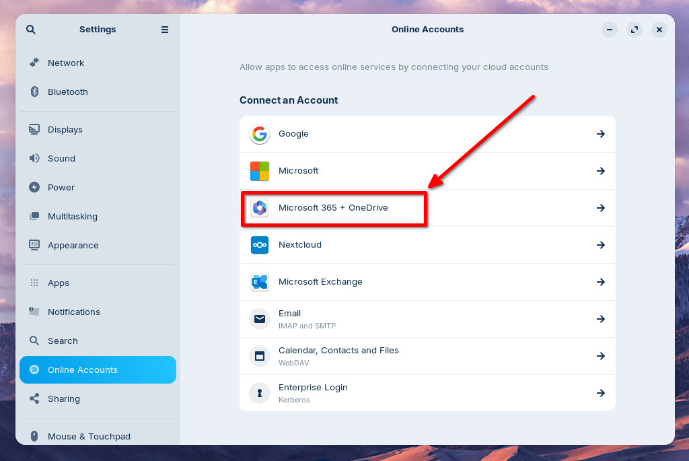Viewport: 689px width, 461px height.
Task: Click the Google logo icon
Action: click(x=260, y=134)
